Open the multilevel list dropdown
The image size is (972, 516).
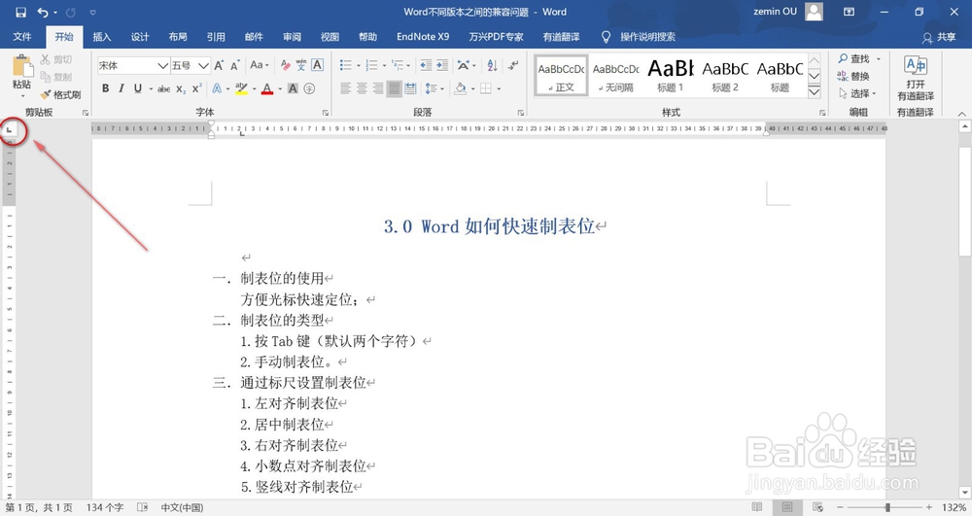coord(409,65)
